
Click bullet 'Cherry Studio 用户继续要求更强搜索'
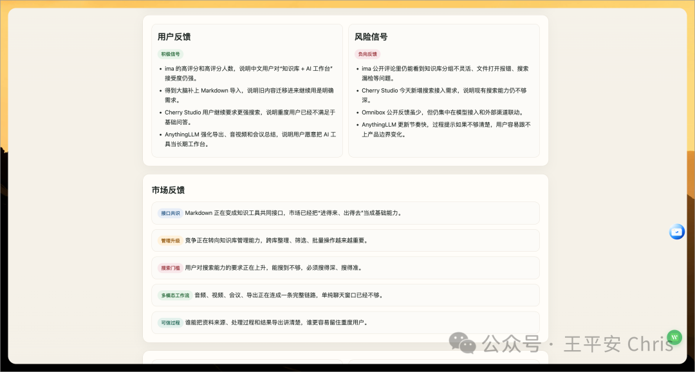coord(250,117)
